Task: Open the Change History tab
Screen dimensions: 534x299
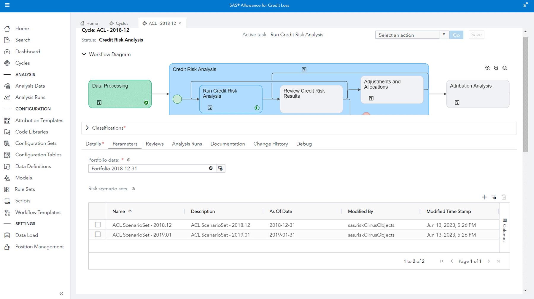Action: 271,144
